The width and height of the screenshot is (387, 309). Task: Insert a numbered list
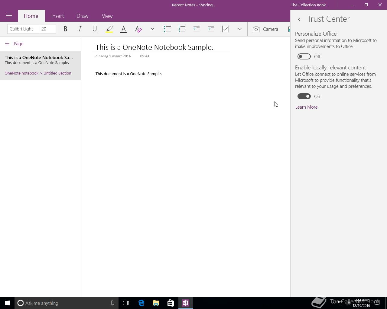[182, 29]
